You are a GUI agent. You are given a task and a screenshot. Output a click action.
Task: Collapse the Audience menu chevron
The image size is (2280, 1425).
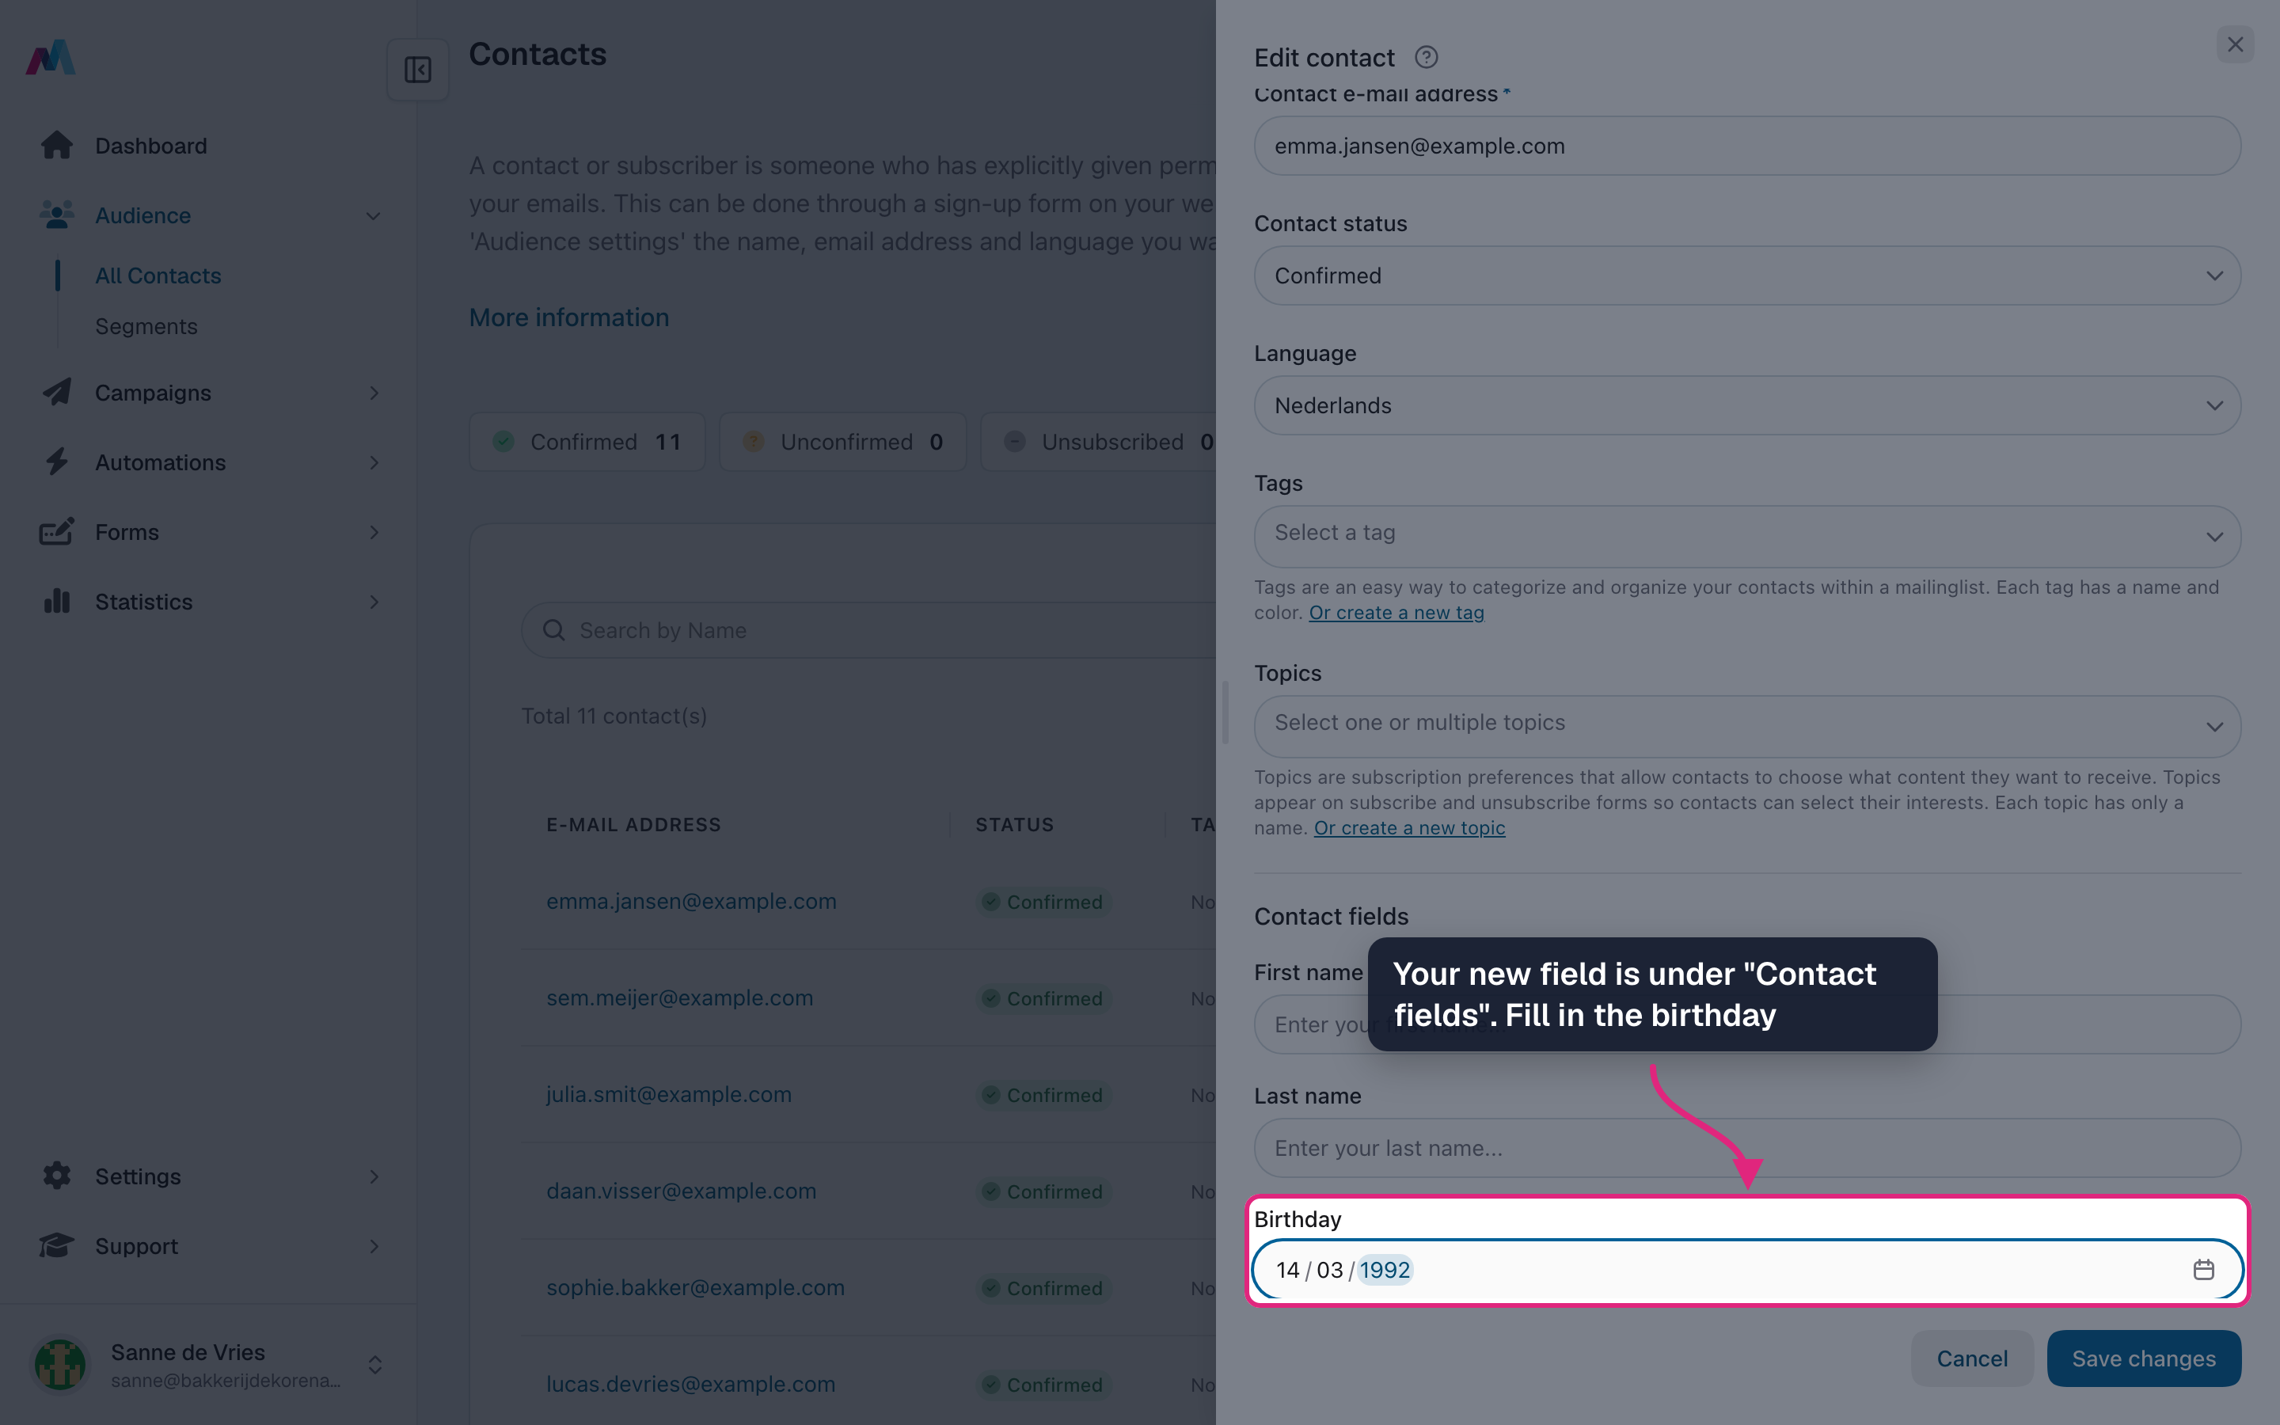[373, 216]
